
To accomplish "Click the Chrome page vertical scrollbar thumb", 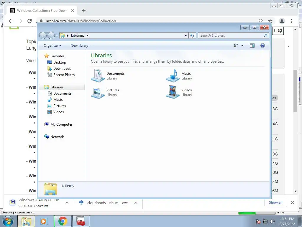I will pos(295,91).
